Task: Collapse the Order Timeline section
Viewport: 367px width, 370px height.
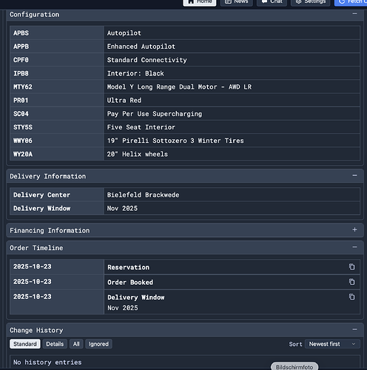Action: [x=354, y=247]
